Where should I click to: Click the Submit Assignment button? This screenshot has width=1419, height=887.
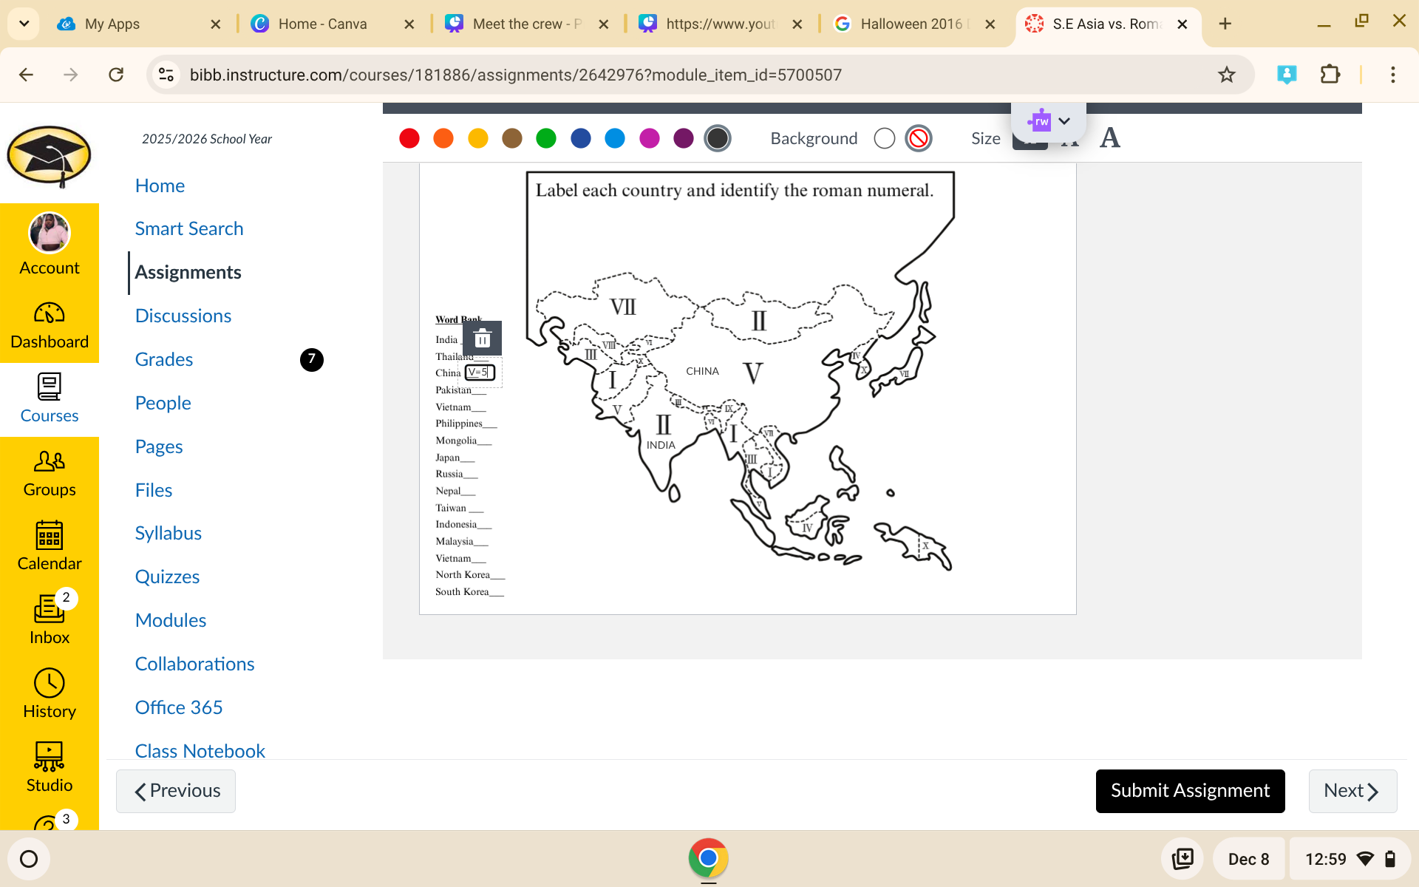pos(1190,790)
